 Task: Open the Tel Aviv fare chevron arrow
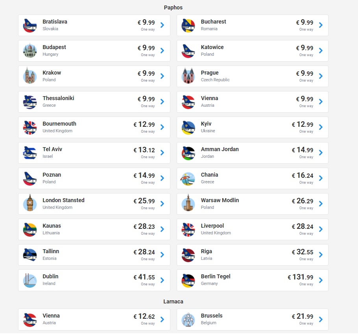[x=162, y=153]
